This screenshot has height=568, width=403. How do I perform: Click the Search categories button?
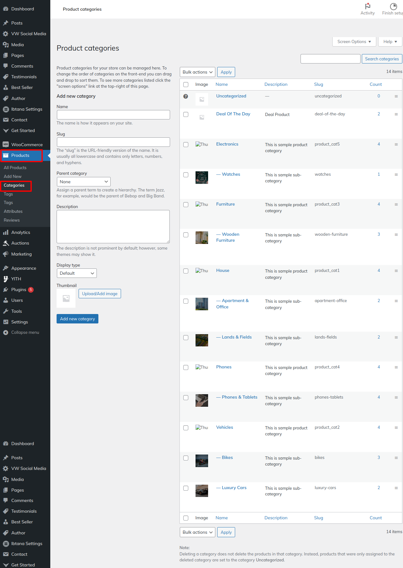(x=382, y=59)
